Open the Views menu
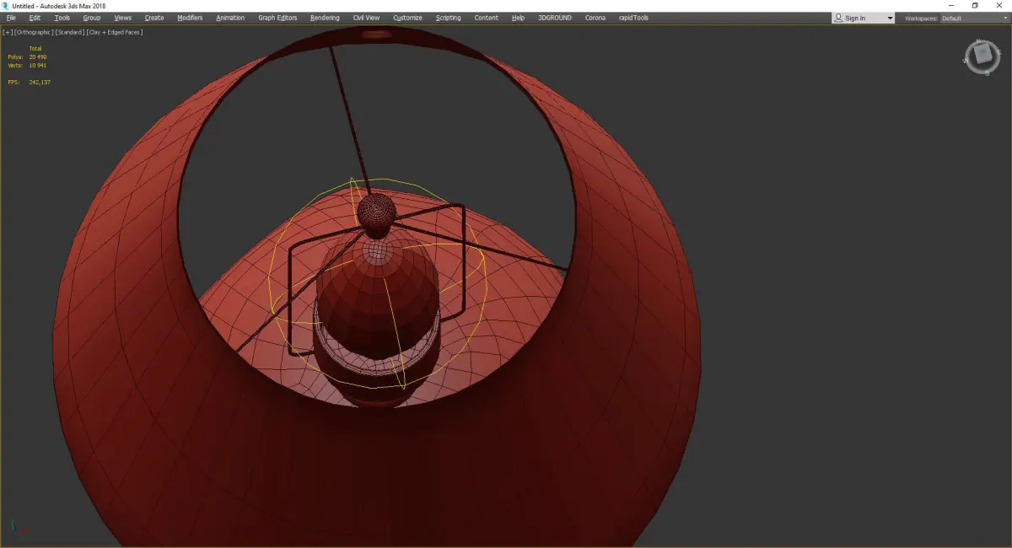 [x=123, y=18]
